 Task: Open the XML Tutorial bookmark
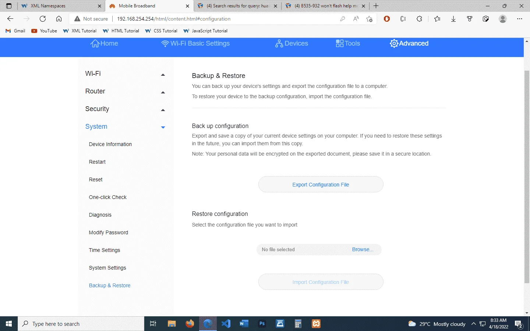(x=79, y=31)
